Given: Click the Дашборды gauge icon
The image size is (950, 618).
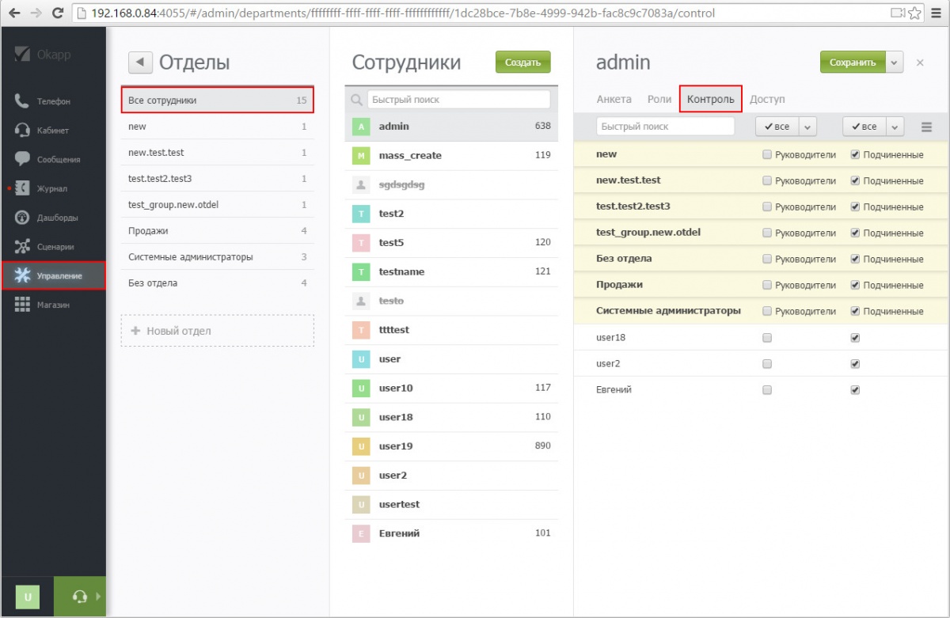Looking at the screenshot, I should (22, 218).
